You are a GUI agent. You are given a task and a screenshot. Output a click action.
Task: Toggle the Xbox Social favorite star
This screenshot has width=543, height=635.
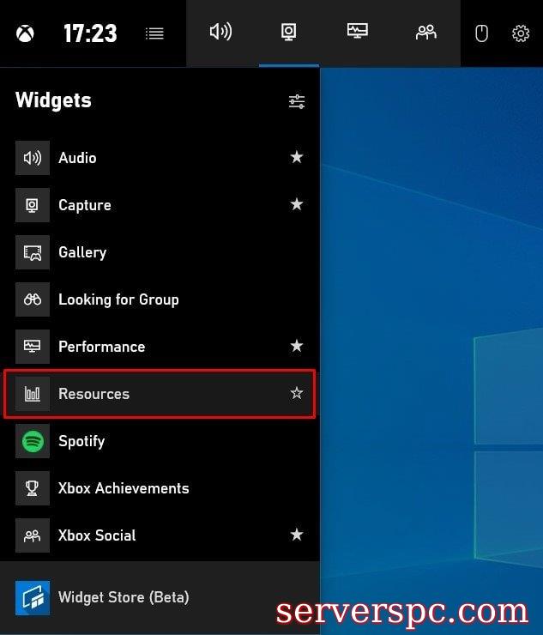click(297, 535)
